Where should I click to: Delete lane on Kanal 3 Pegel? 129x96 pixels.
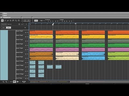point(28,33)
